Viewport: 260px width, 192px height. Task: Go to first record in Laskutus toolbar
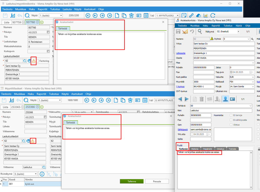88,16
